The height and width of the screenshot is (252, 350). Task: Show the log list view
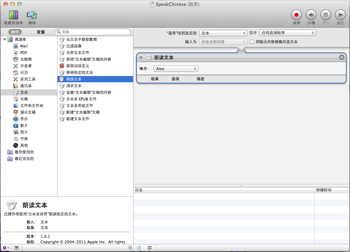(139, 248)
